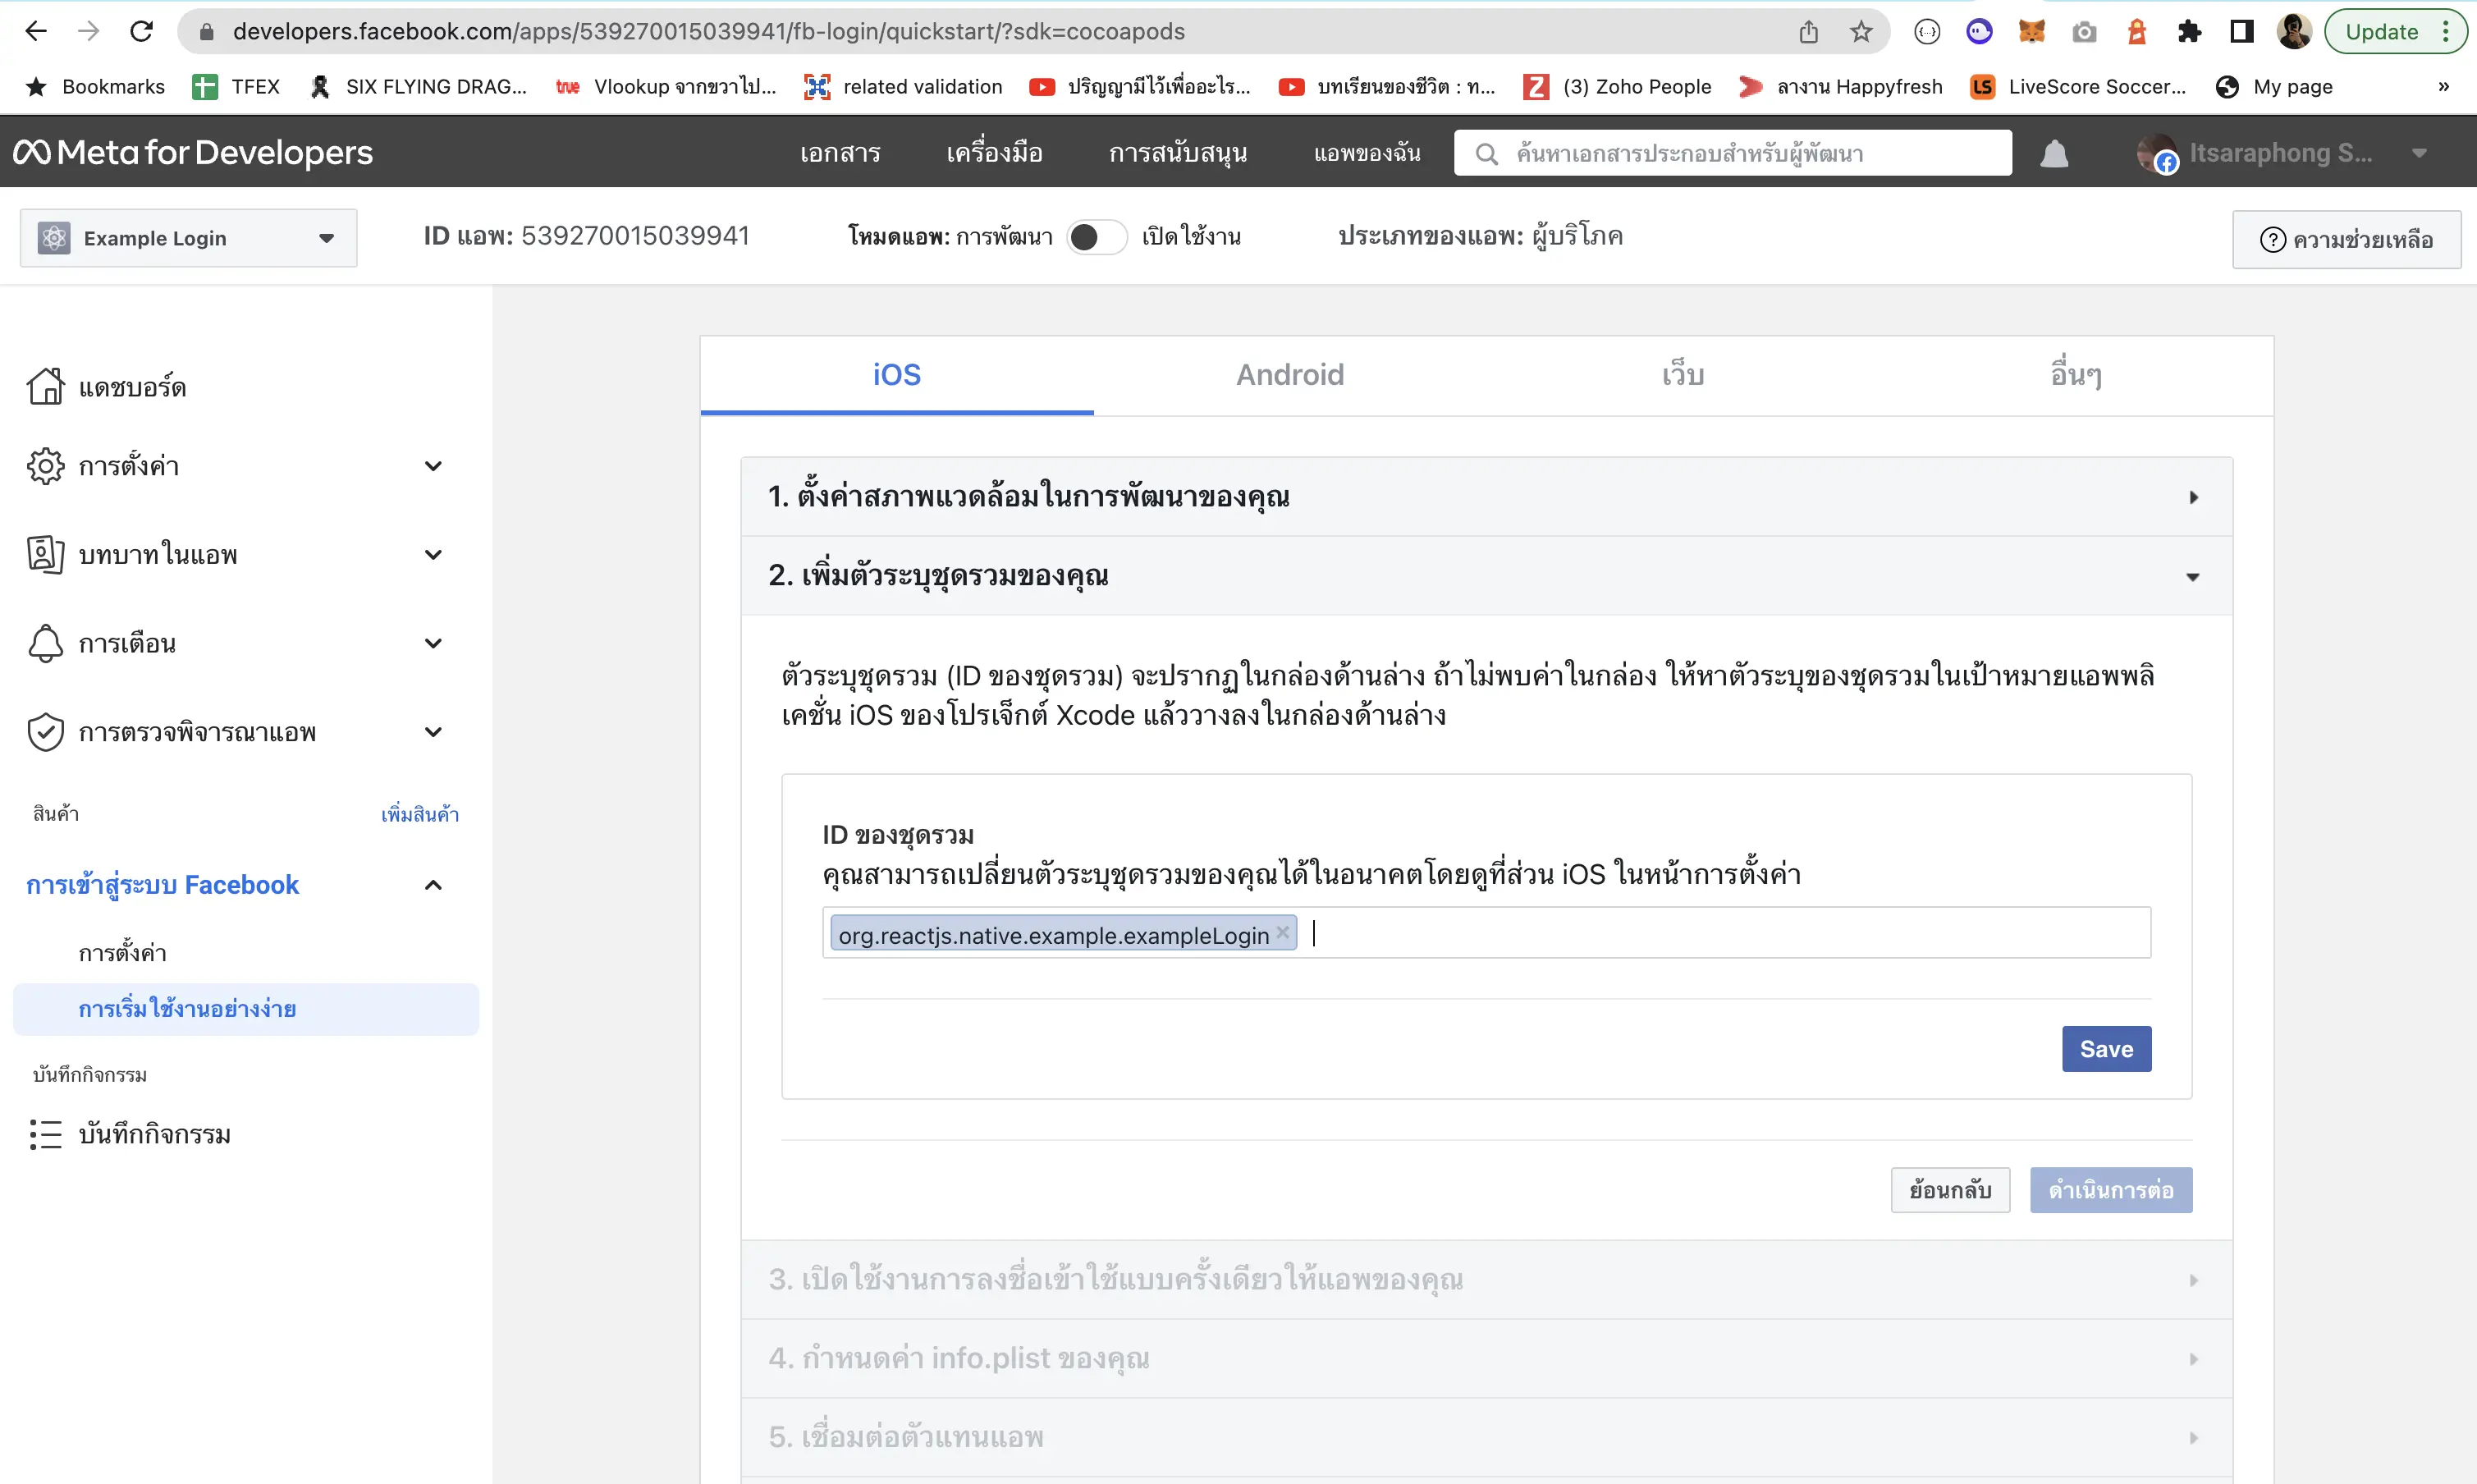Click the app review shield icon
This screenshot has width=2477, height=1484.
point(46,732)
